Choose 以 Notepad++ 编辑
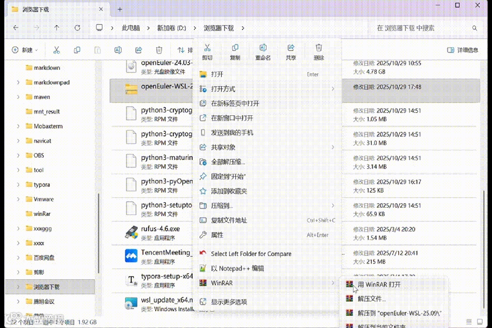The width and height of the screenshot is (492, 328). click(x=267, y=268)
